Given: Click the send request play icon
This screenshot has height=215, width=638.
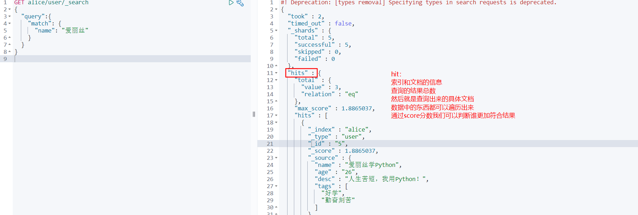Looking at the screenshot, I should click(x=231, y=3).
